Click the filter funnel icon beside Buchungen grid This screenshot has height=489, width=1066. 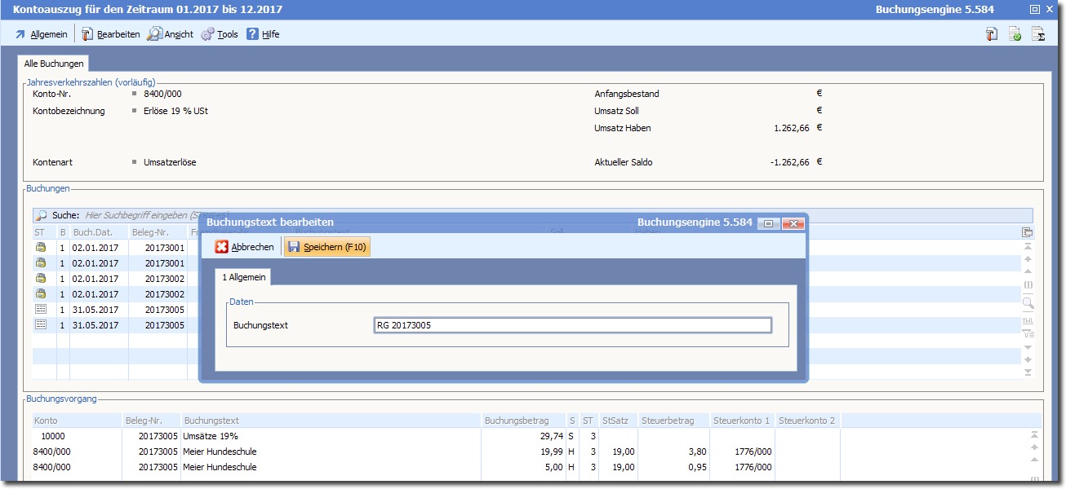[x=1028, y=333]
